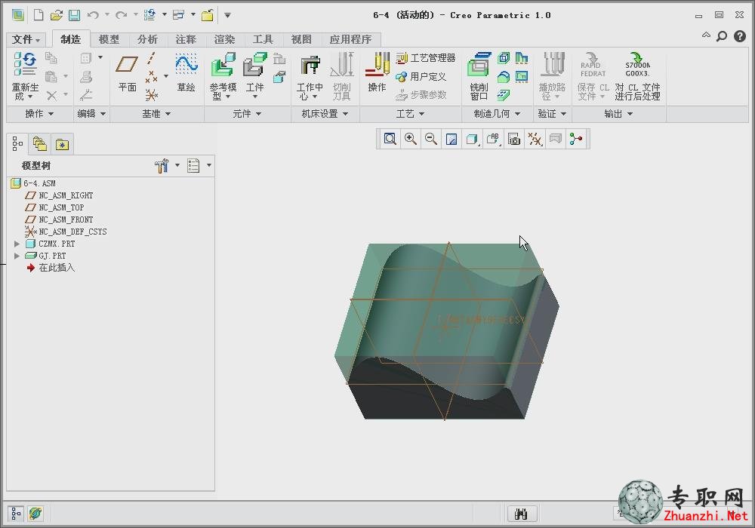The width and height of the screenshot is (755, 528).
Task: Select NC_ASM_DEF_CSYS in tree
Action: point(72,232)
